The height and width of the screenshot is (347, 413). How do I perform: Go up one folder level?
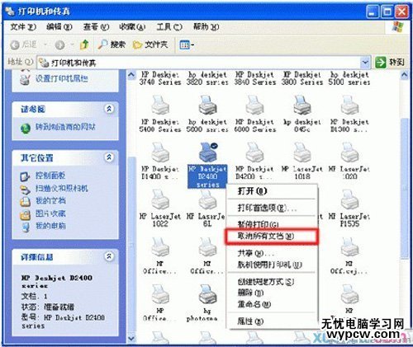(84, 45)
